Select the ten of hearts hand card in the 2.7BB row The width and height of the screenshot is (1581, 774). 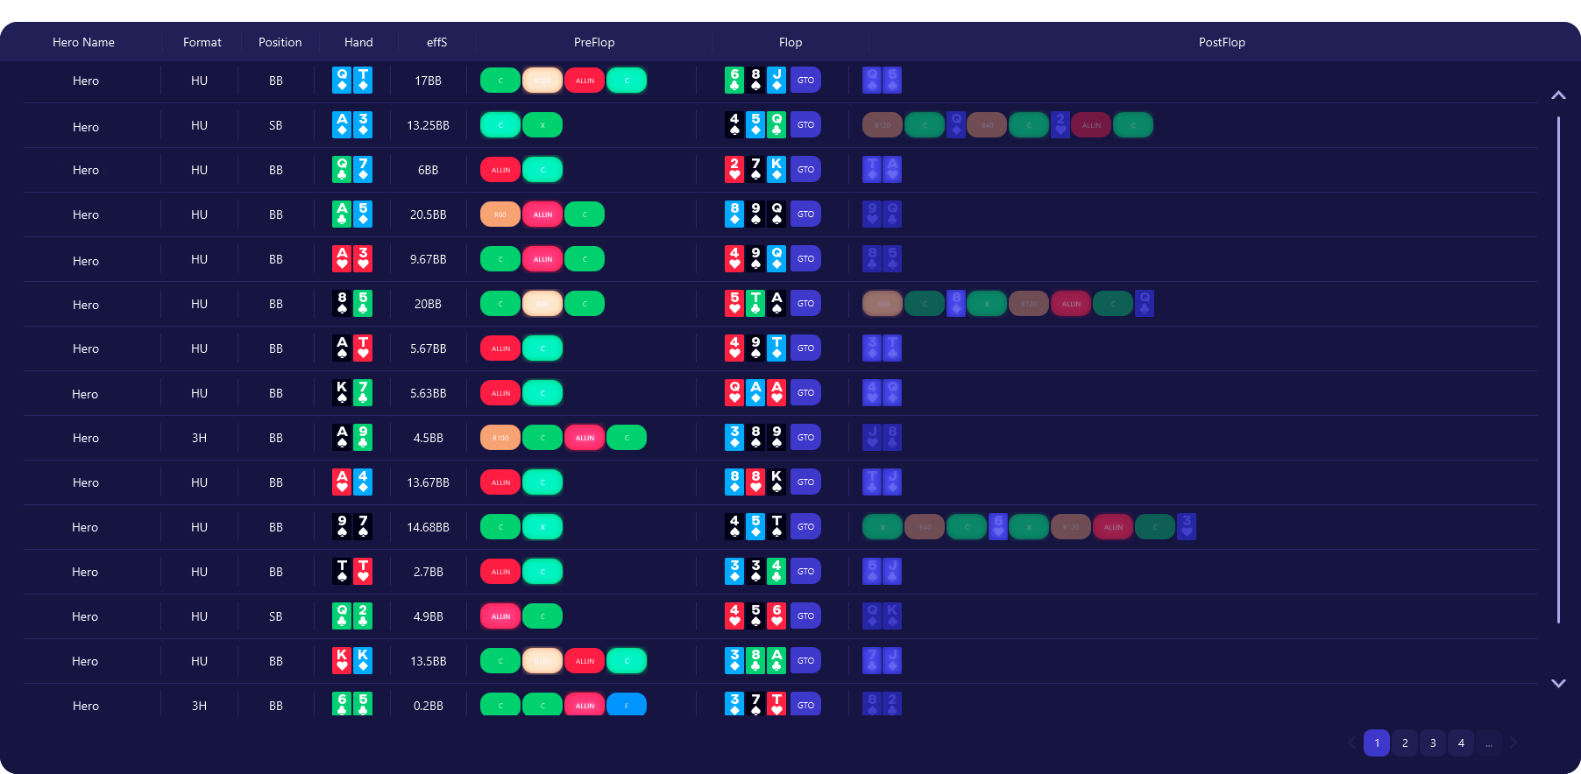[363, 572]
